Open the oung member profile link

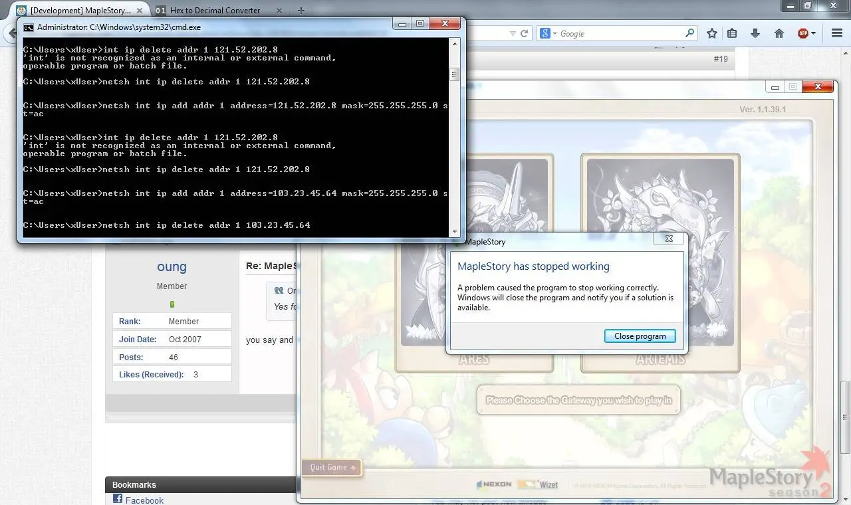pos(172,266)
